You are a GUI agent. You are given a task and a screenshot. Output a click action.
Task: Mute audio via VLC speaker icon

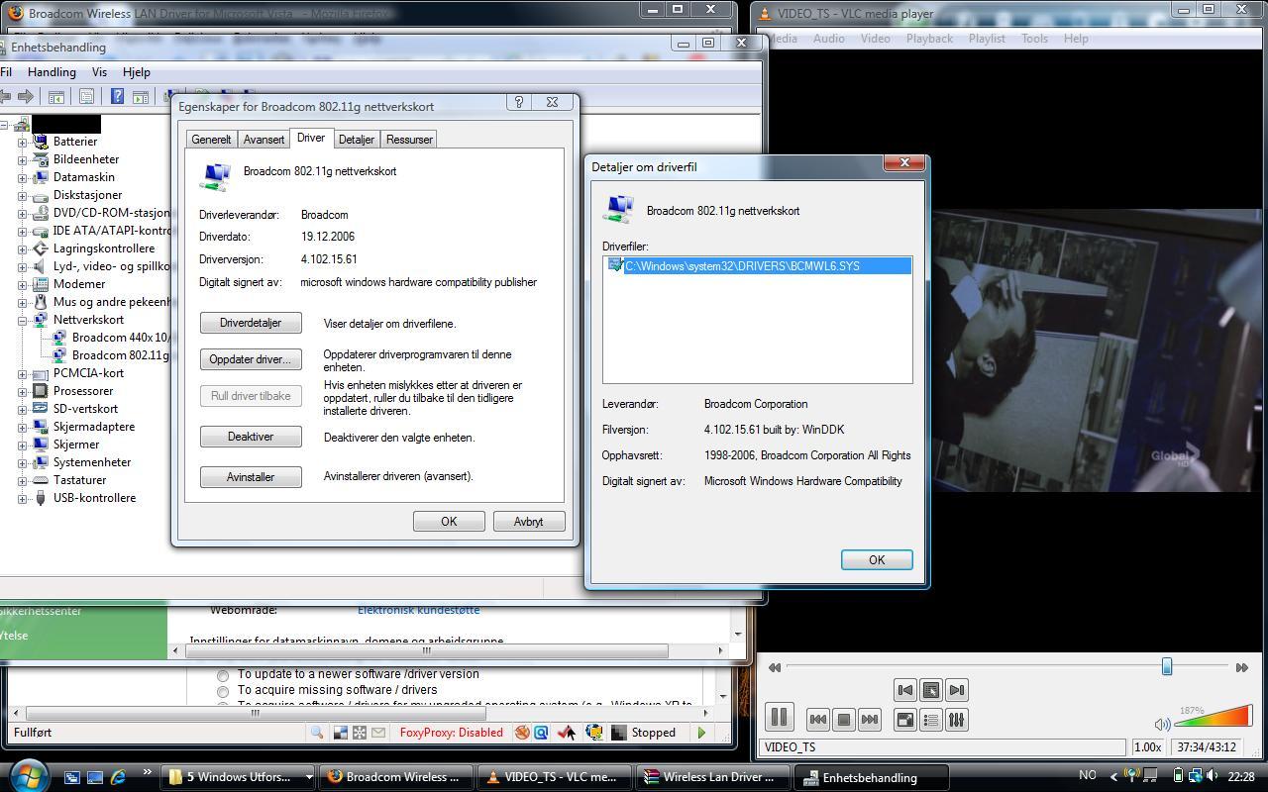1163,725
